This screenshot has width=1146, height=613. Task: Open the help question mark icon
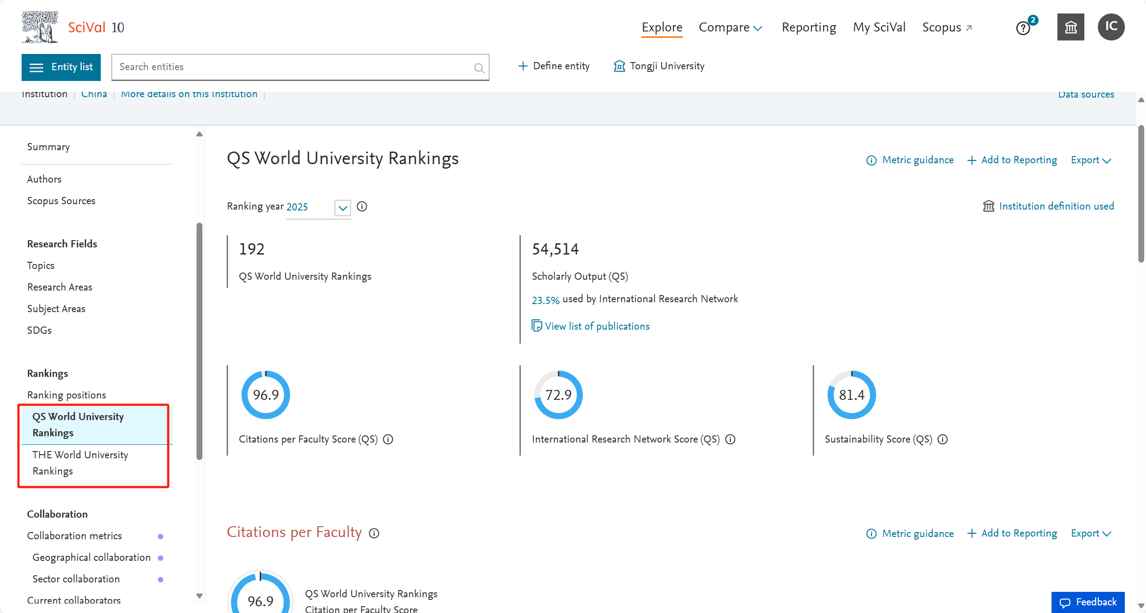coord(1023,28)
